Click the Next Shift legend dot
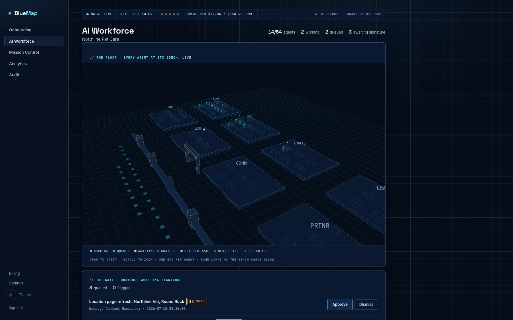Image resolution: width=513 pixels, height=320 pixels. pos(215,251)
